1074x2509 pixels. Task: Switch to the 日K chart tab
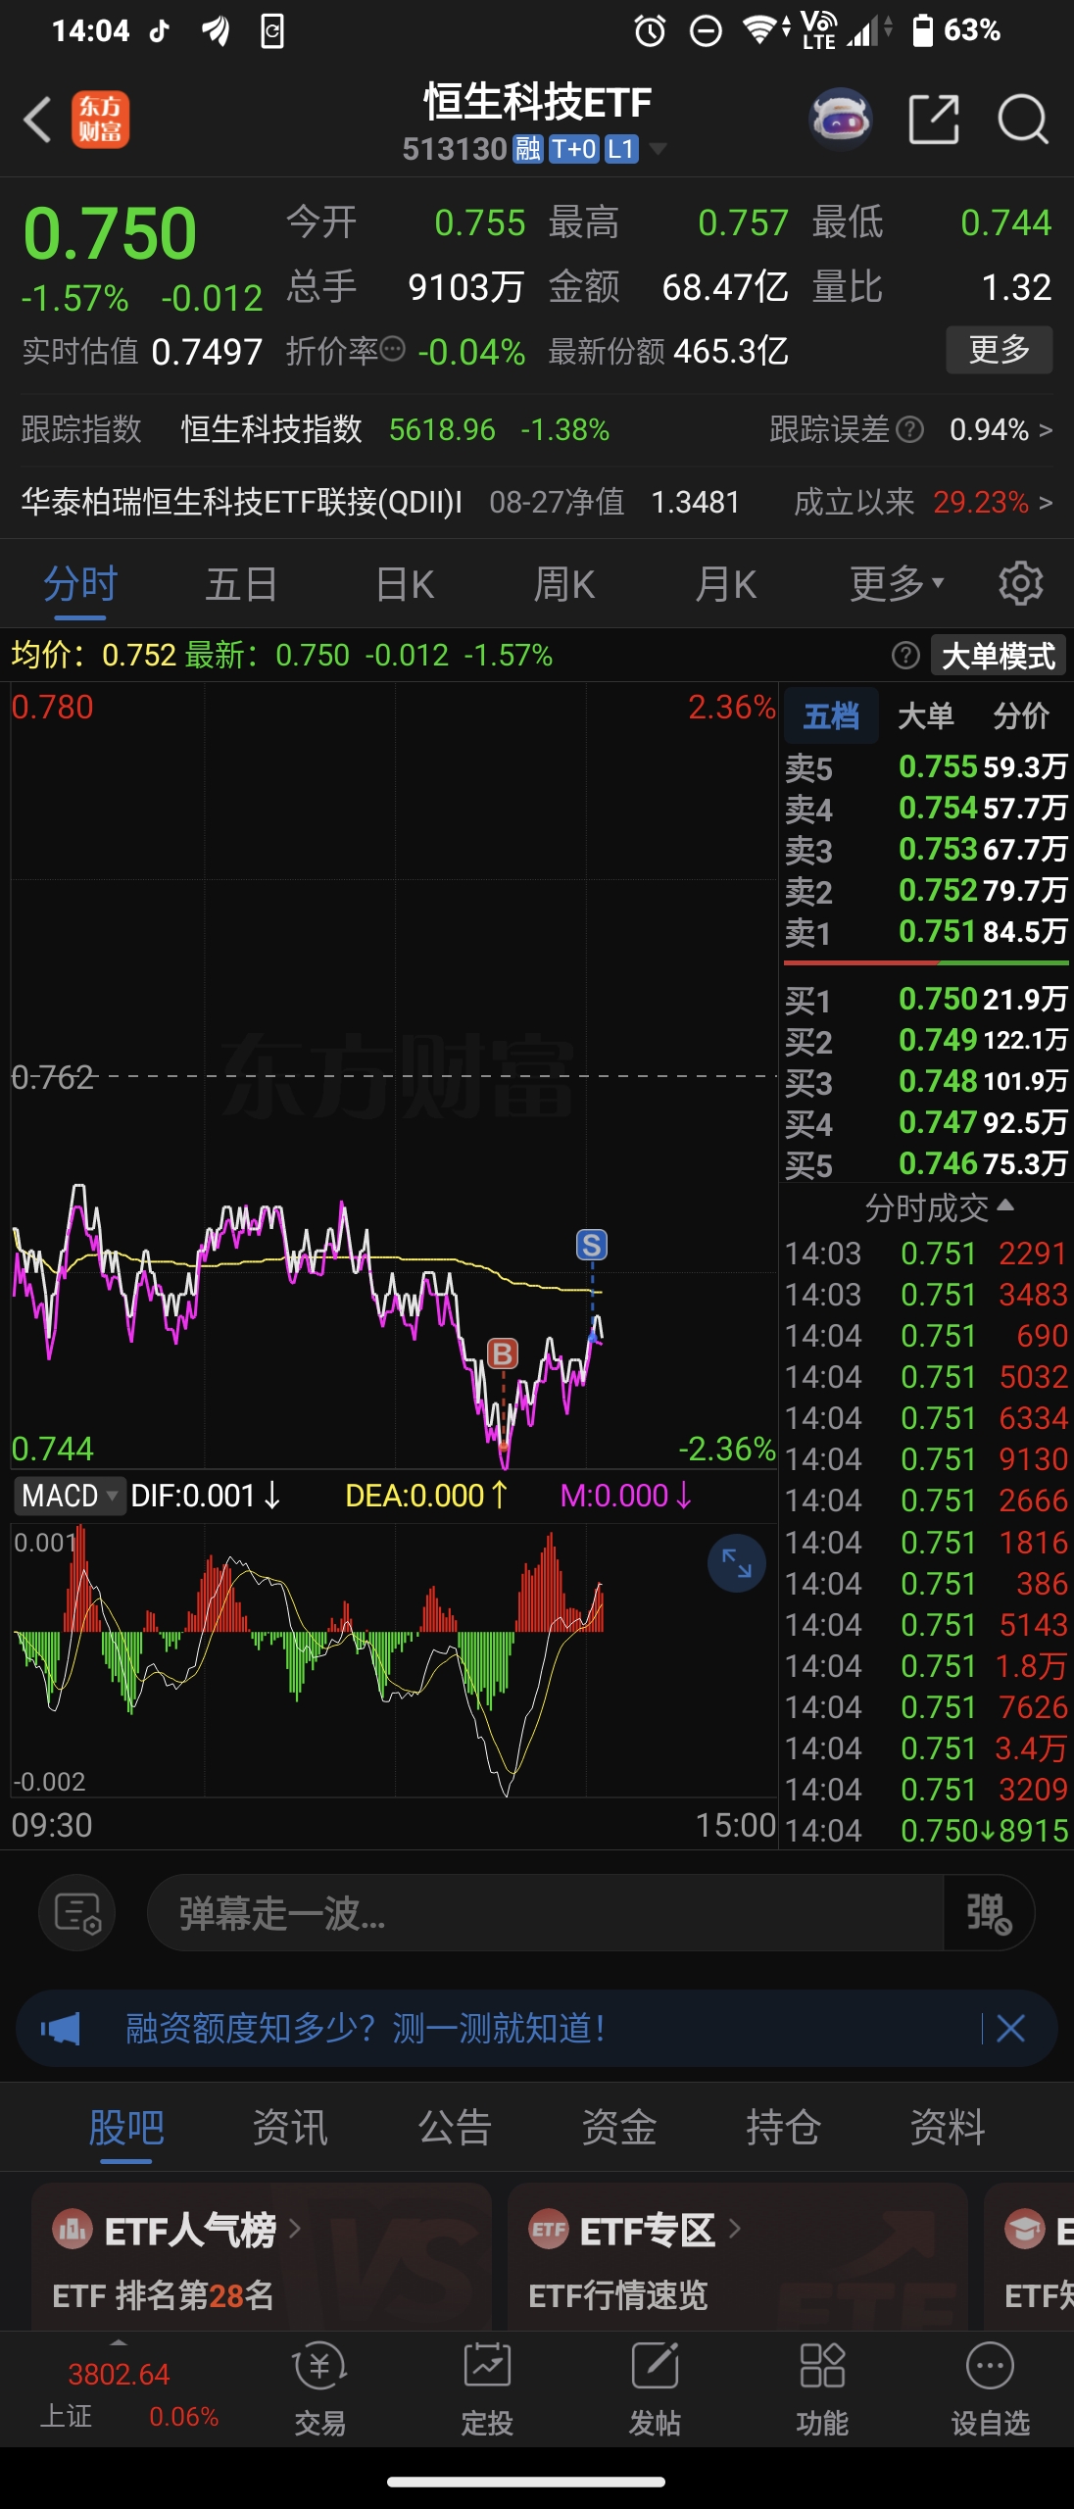point(405,584)
